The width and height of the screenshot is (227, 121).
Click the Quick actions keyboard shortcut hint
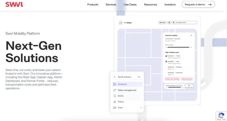click(x=139, y=77)
